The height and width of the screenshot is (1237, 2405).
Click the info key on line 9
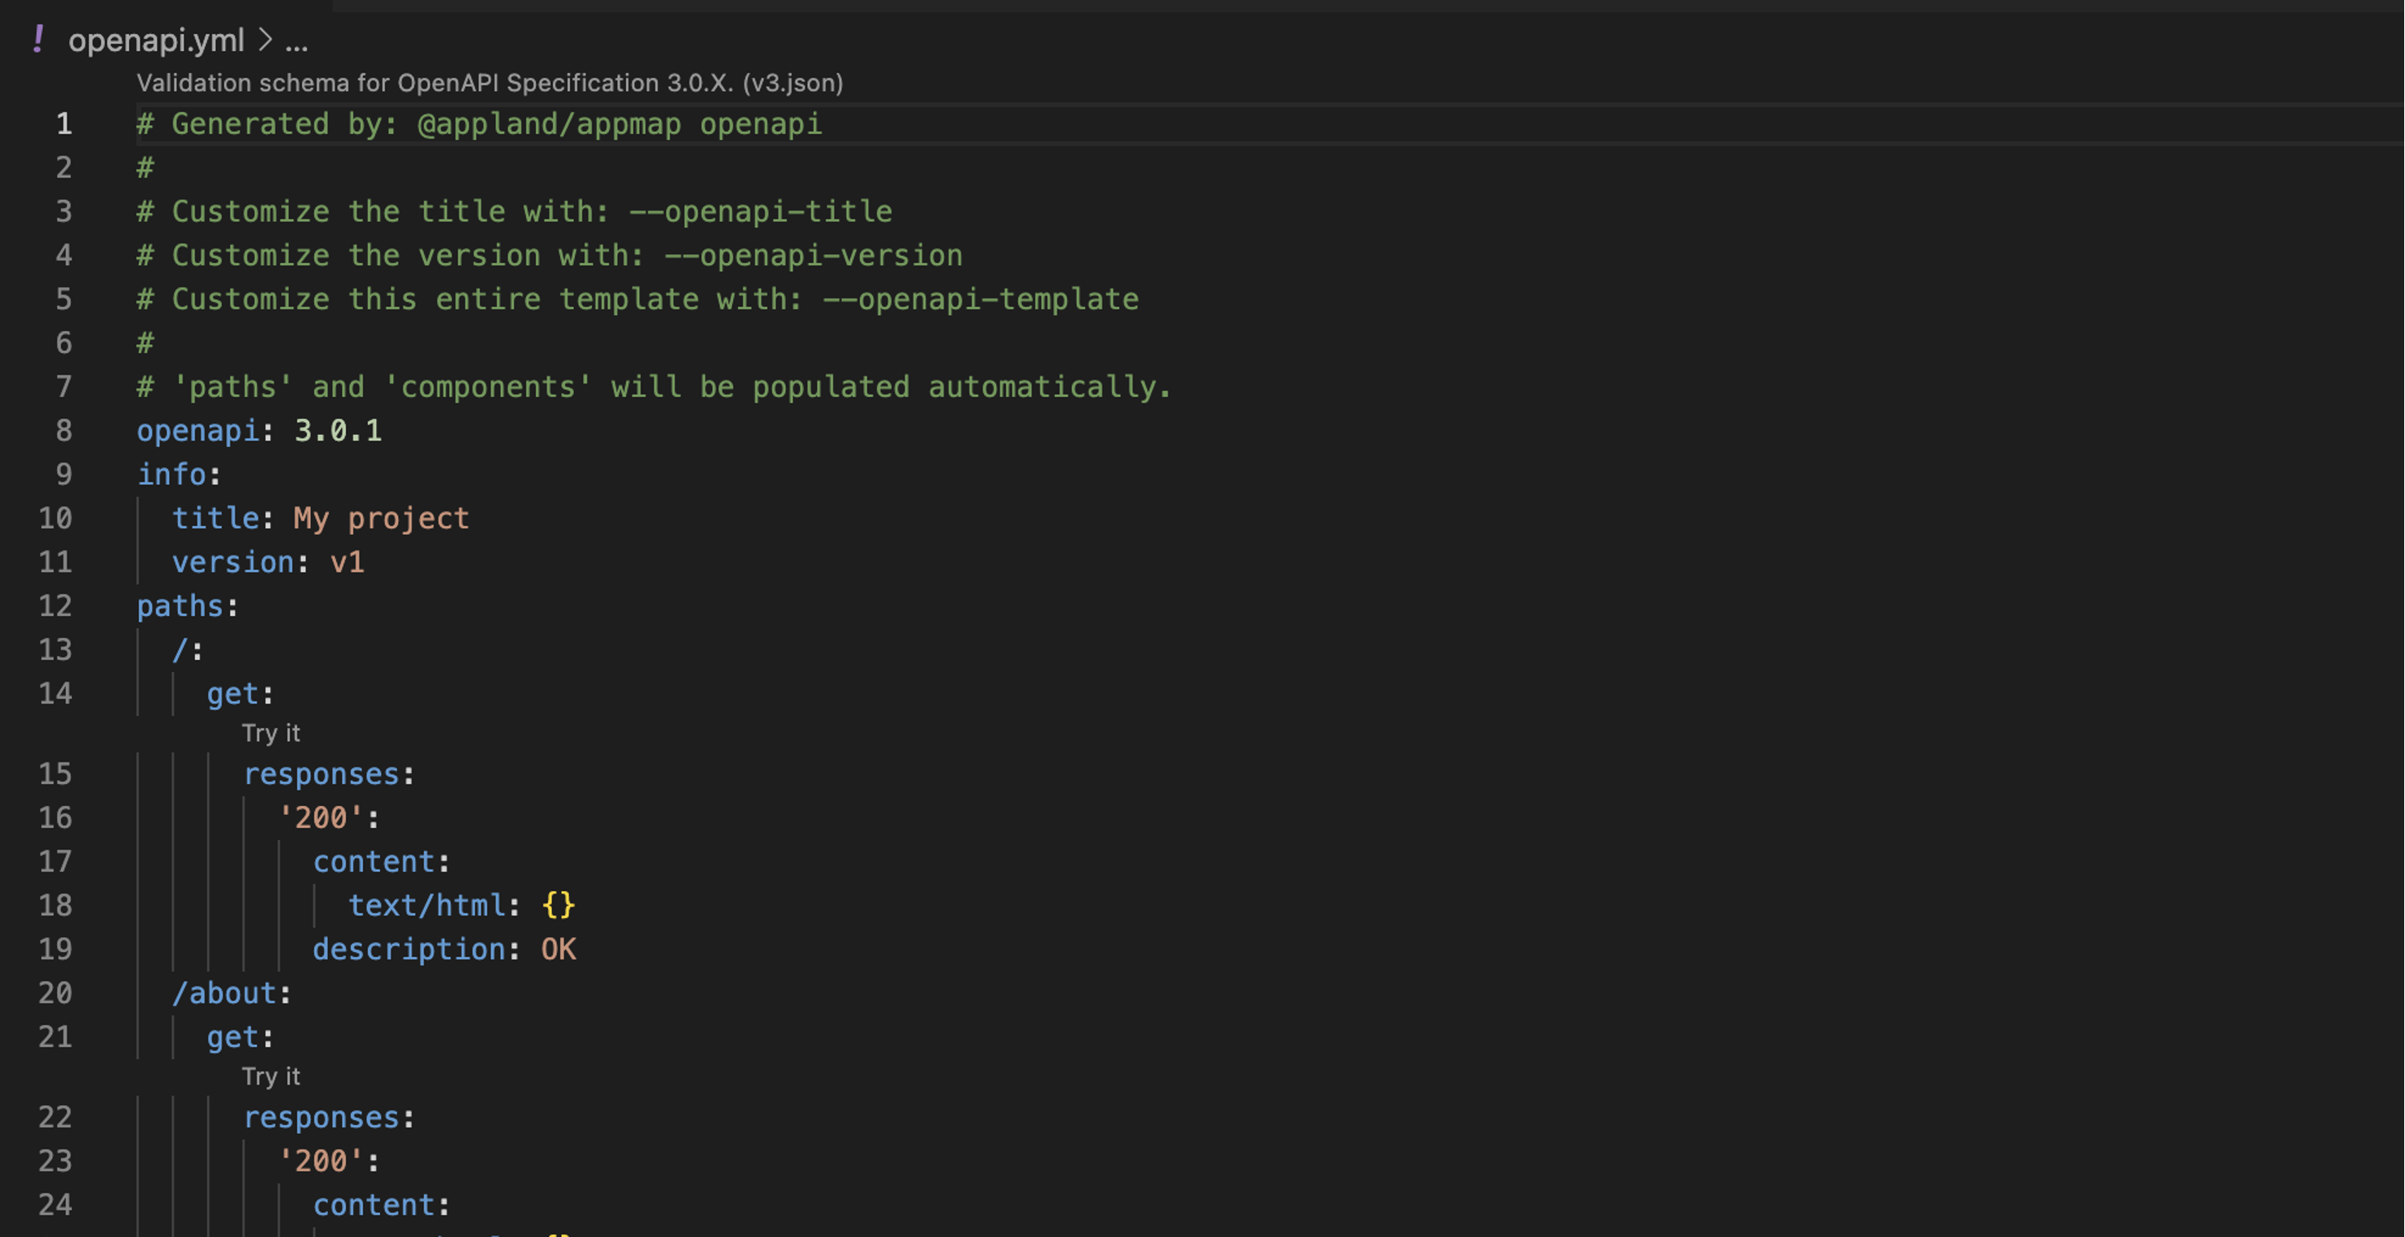172,474
